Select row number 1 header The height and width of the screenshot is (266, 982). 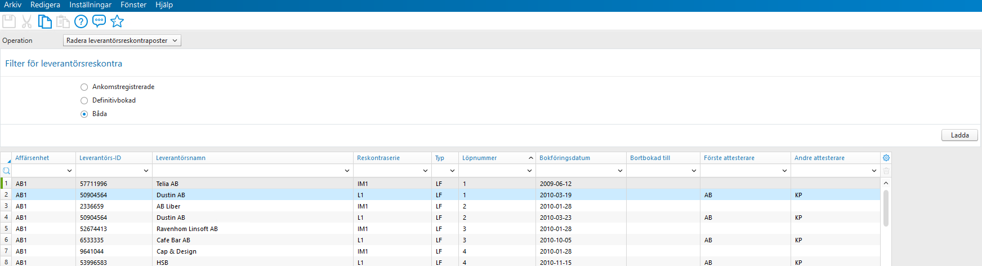pos(6,184)
